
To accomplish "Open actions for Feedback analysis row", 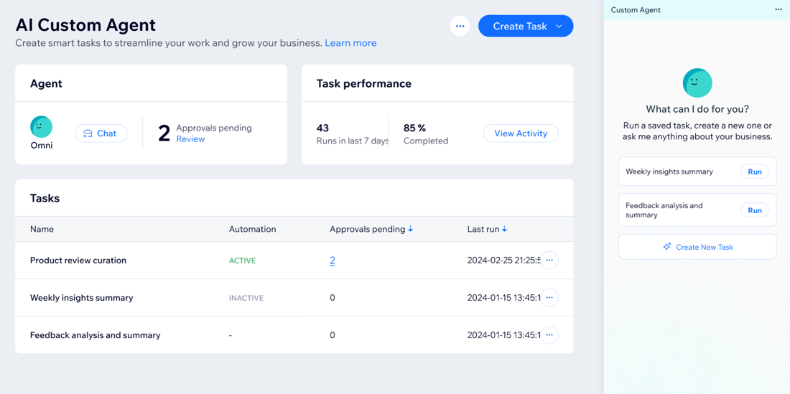I will pos(549,335).
